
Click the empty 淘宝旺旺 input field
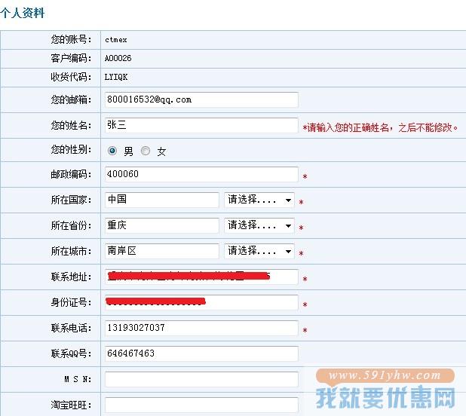201,405
